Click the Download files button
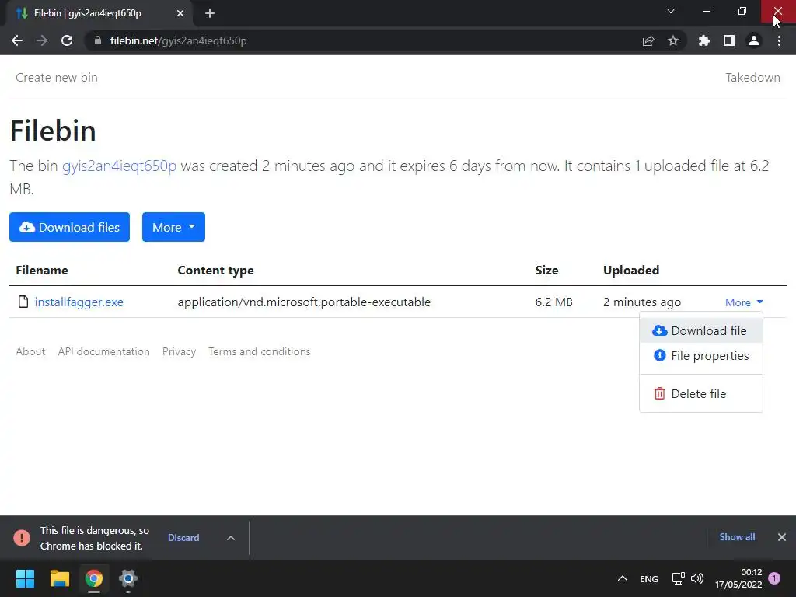The height and width of the screenshot is (597, 796). (69, 227)
